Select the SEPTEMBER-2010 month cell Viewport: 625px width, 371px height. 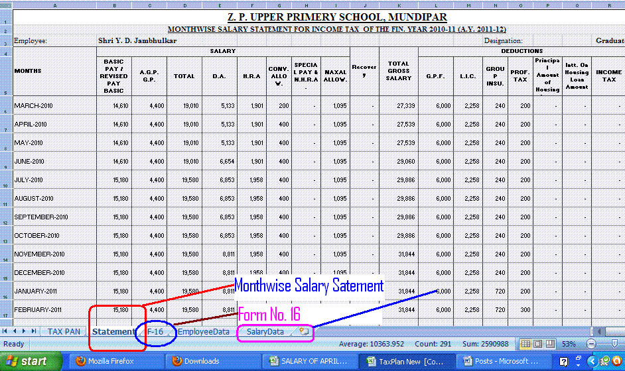click(54, 217)
